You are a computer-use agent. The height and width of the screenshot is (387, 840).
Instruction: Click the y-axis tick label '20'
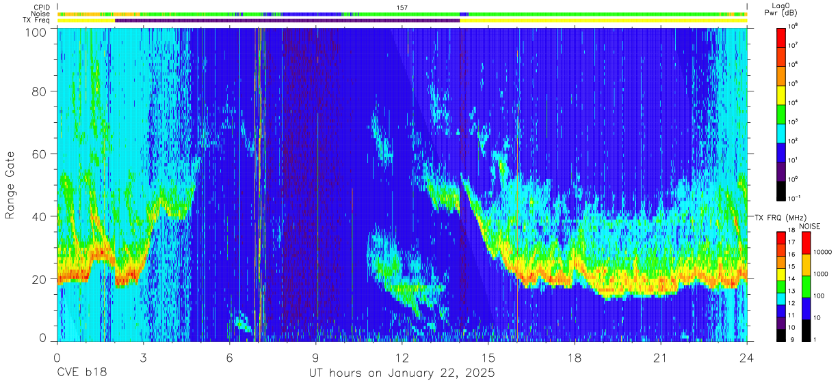click(x=40, y=278)
